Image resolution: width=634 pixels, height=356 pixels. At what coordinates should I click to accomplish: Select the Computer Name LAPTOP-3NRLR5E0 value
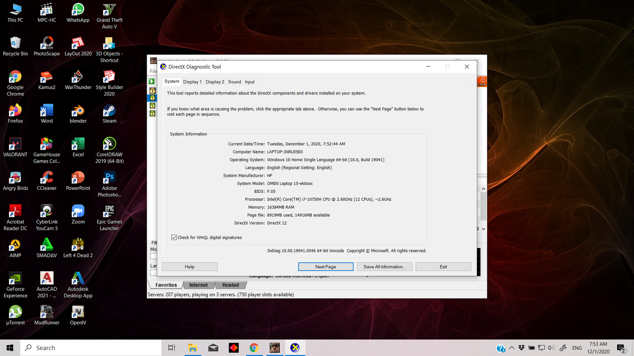285,152
